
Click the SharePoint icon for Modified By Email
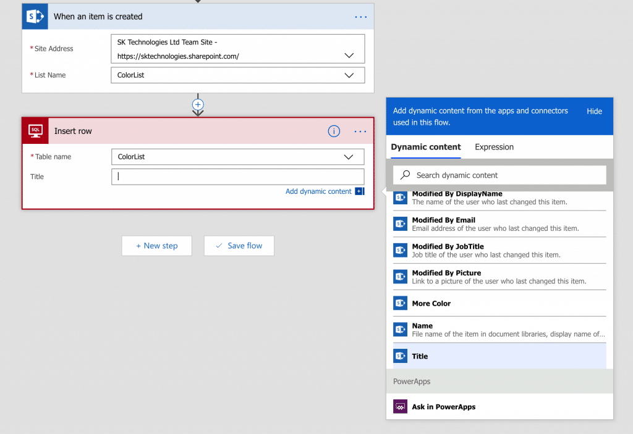point(400,224)
